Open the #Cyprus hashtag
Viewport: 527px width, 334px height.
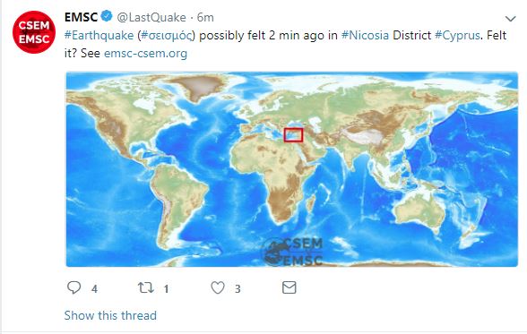coord(457,36)
